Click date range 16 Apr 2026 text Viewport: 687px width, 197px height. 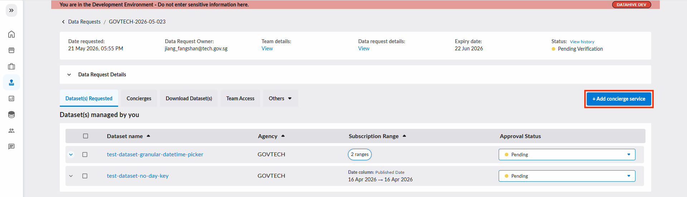[x=380, y=180]
